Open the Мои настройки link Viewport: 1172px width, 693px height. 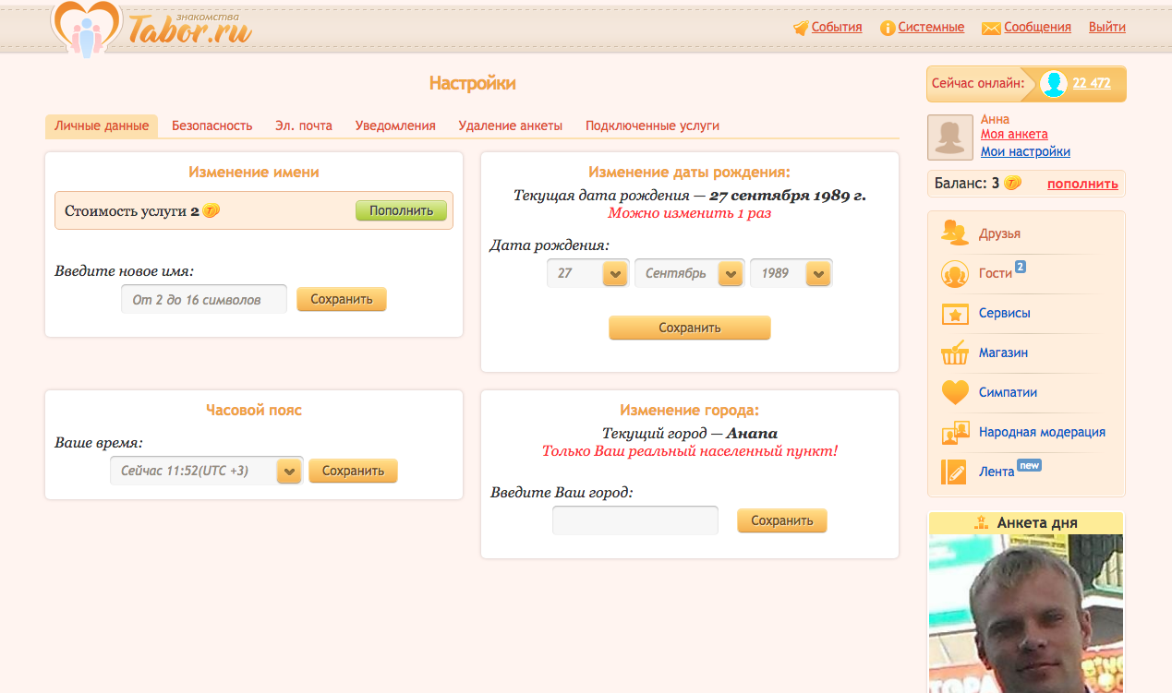tap(1025, 151)
